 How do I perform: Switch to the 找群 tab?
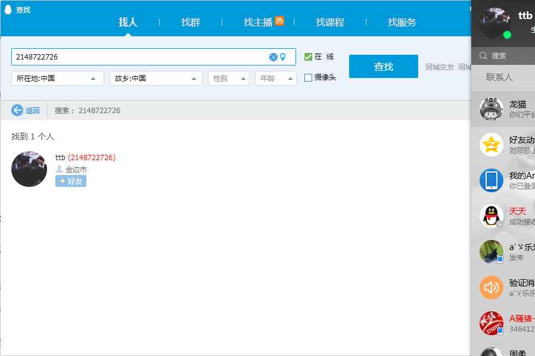coord(191,22)
